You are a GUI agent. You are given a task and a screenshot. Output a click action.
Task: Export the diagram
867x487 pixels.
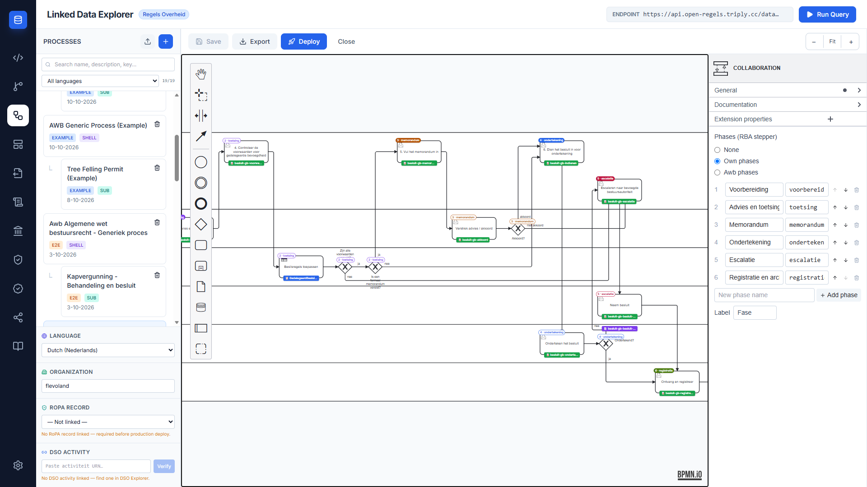tap(255, 41)
